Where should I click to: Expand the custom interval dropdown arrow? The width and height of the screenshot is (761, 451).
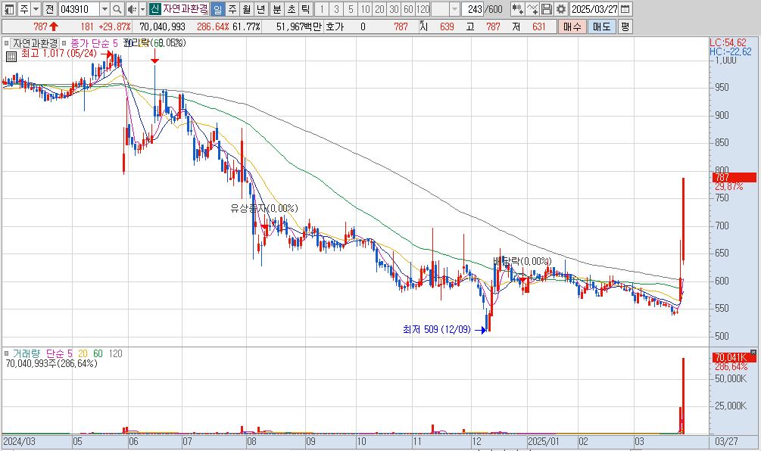[x=454, y=9]
